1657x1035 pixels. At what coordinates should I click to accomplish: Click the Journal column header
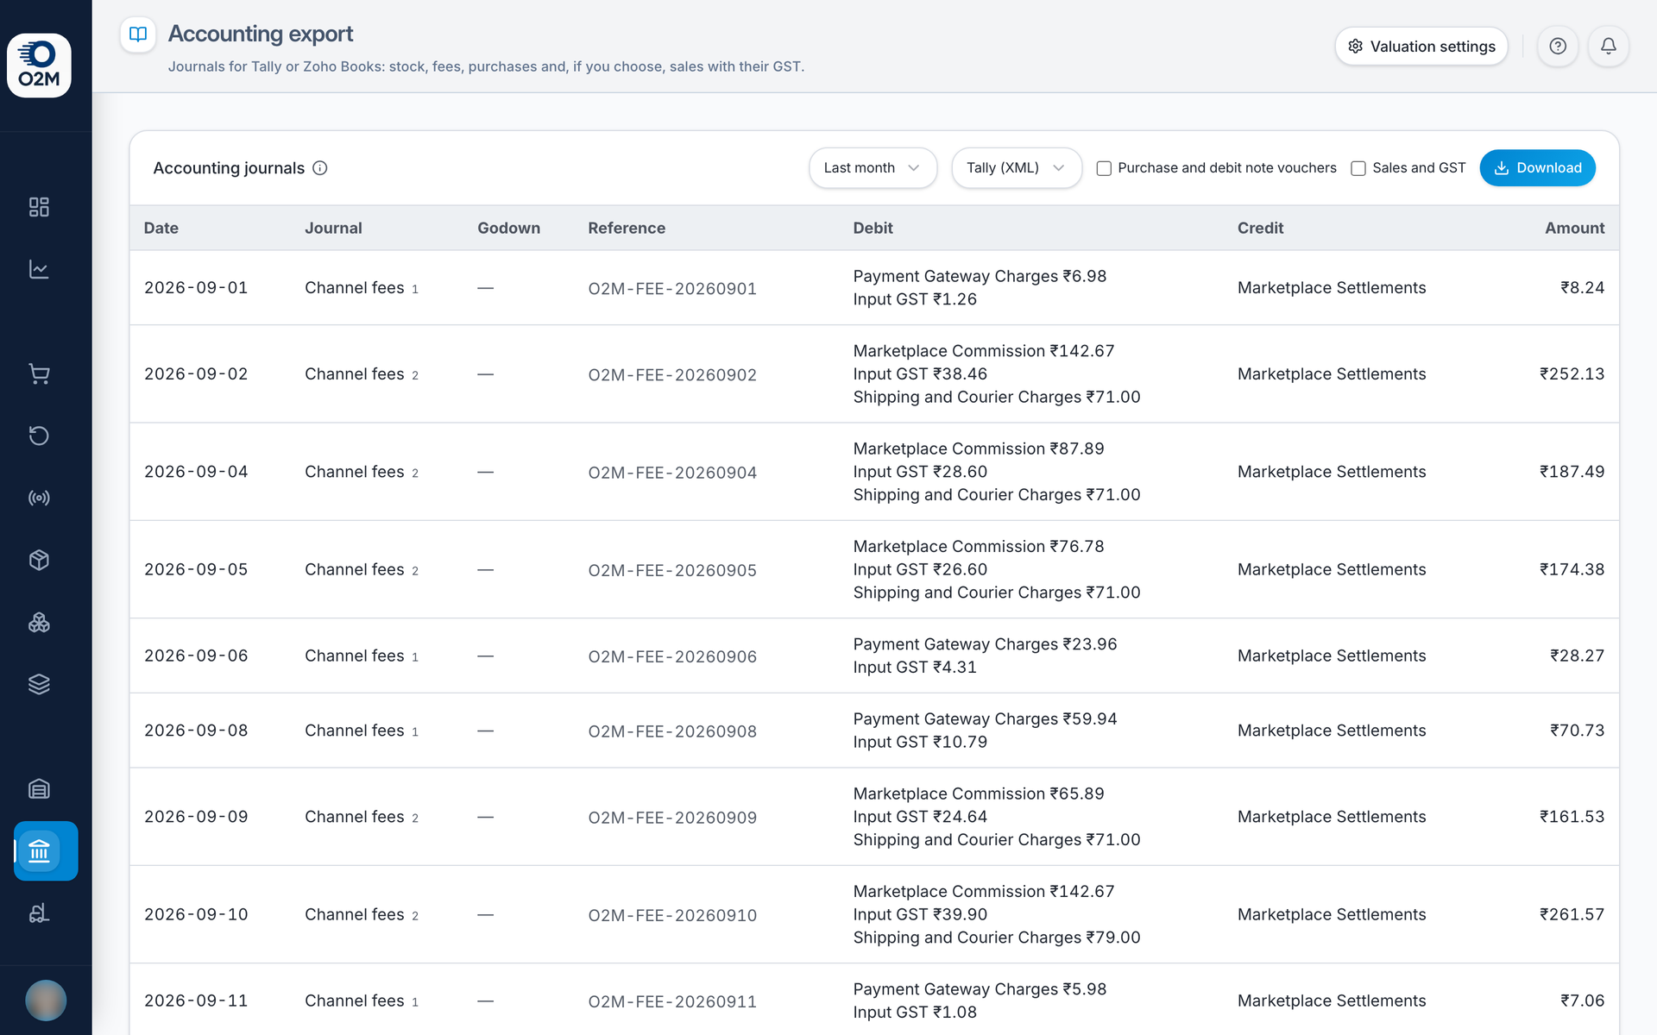pyautogui.click(x=333, y=229)
